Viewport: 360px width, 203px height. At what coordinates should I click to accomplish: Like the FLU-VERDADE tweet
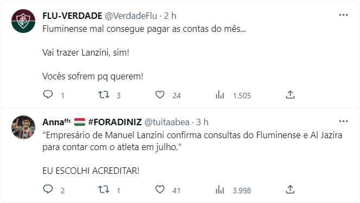160,94
